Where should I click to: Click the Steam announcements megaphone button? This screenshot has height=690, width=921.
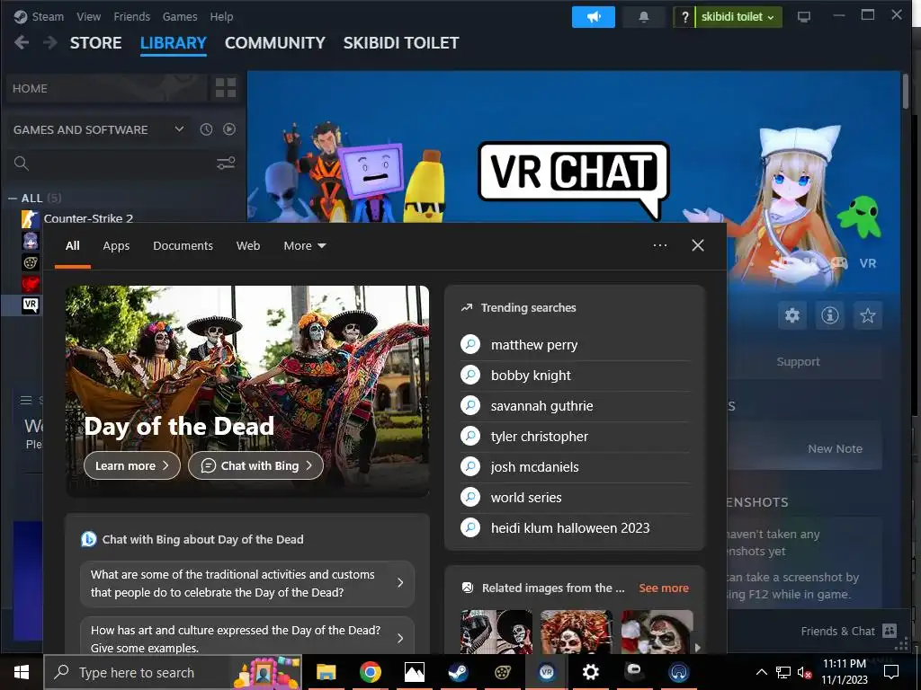[594, 17]
